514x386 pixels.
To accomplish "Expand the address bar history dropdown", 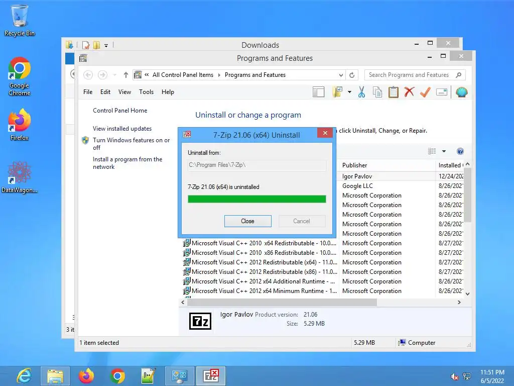I will [x=341, y=75].
